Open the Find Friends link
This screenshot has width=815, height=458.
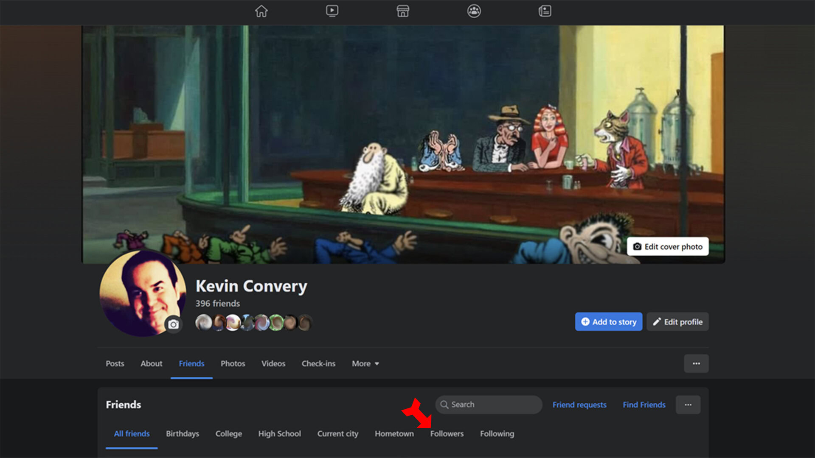click(644, 405)
